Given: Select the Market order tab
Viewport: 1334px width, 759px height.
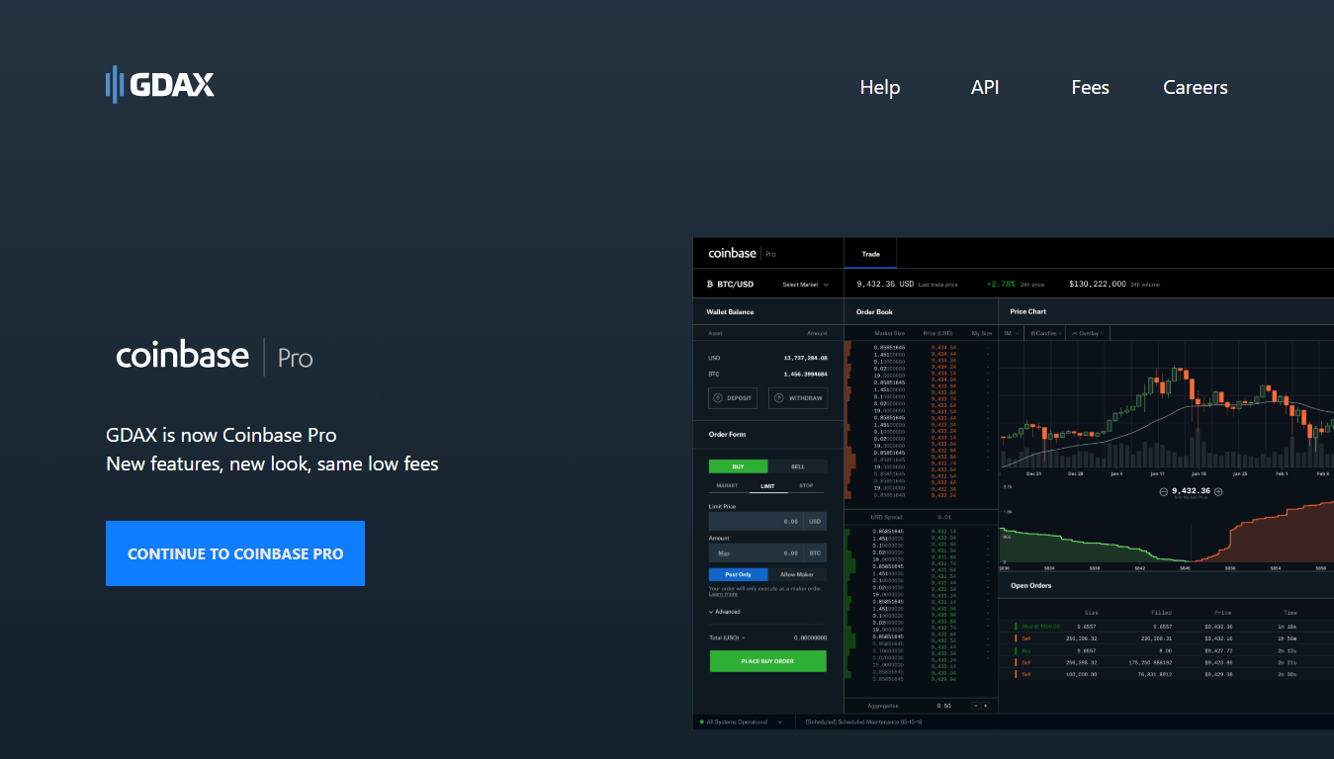Looking at the screenshot, I should [727, 486].
